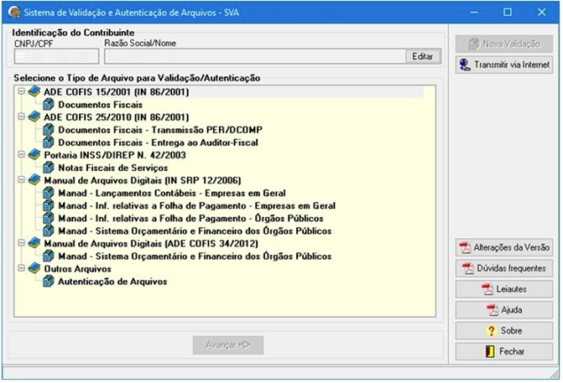Click the globe icon on Transmitir via Internet
563x383 pixels.
(465, 65)
